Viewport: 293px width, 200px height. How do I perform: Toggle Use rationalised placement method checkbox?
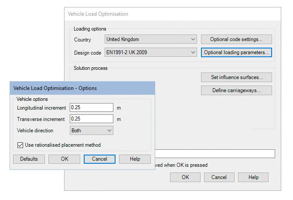[x=20, y=145]
